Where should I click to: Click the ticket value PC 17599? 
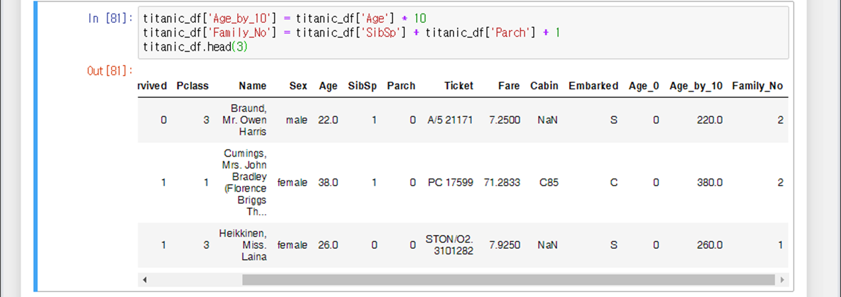(450, 182)
